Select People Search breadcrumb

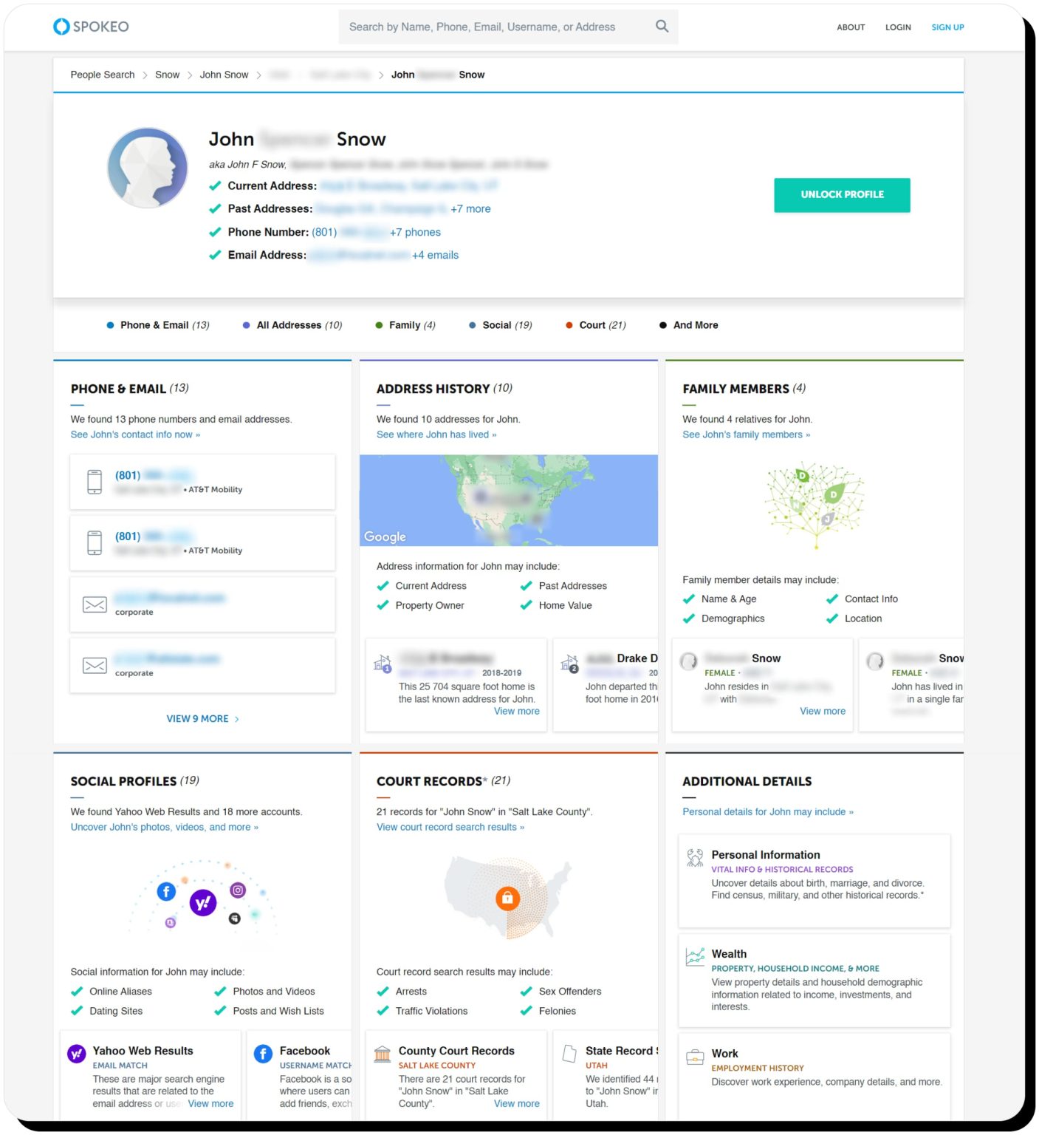click(103, 75)
